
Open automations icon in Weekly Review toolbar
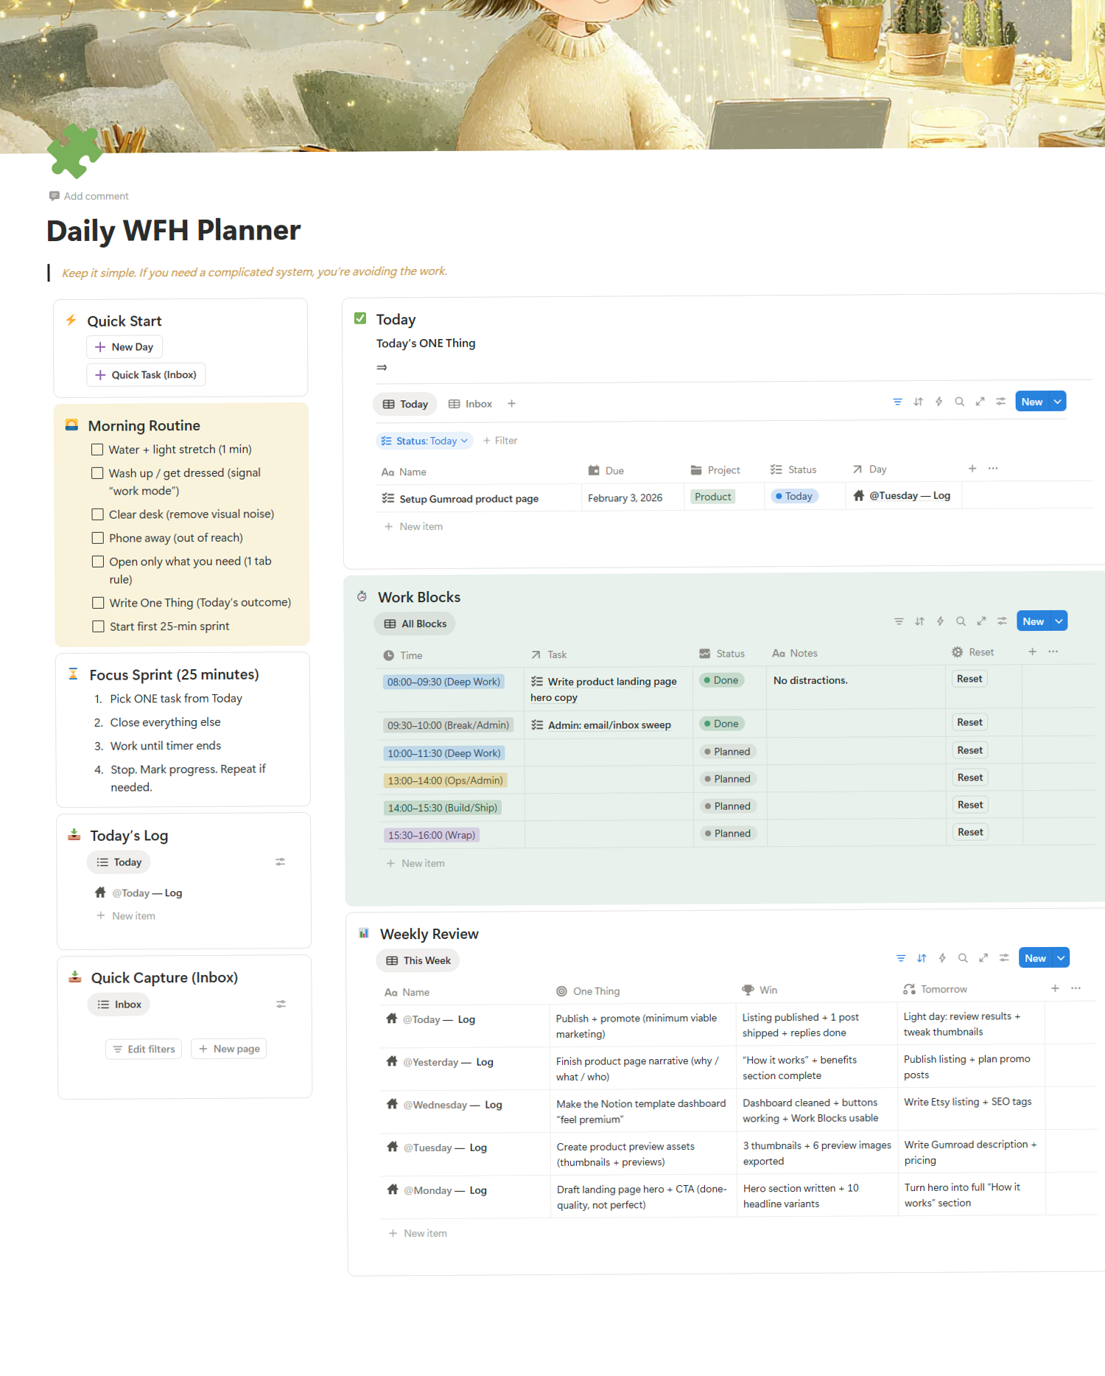click(942, 958)
